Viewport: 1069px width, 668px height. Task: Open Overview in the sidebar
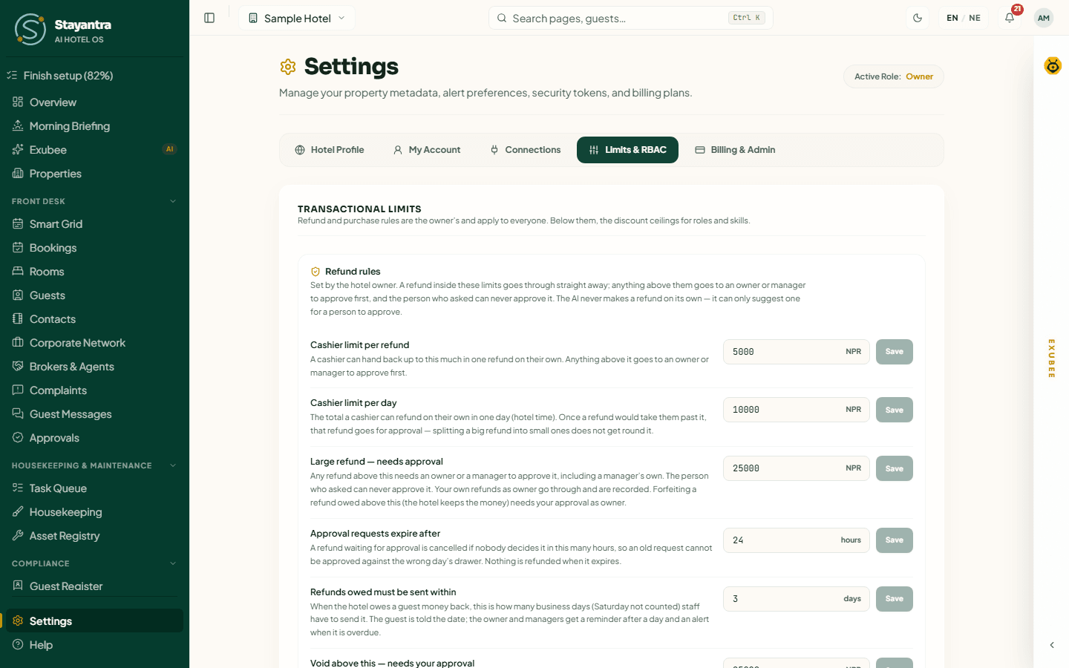(x=94, y=102)
